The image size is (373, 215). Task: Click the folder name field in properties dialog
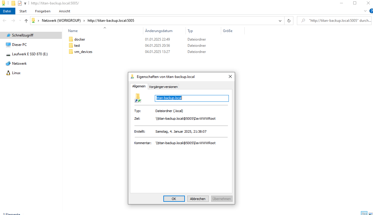[x=192, y=98]
